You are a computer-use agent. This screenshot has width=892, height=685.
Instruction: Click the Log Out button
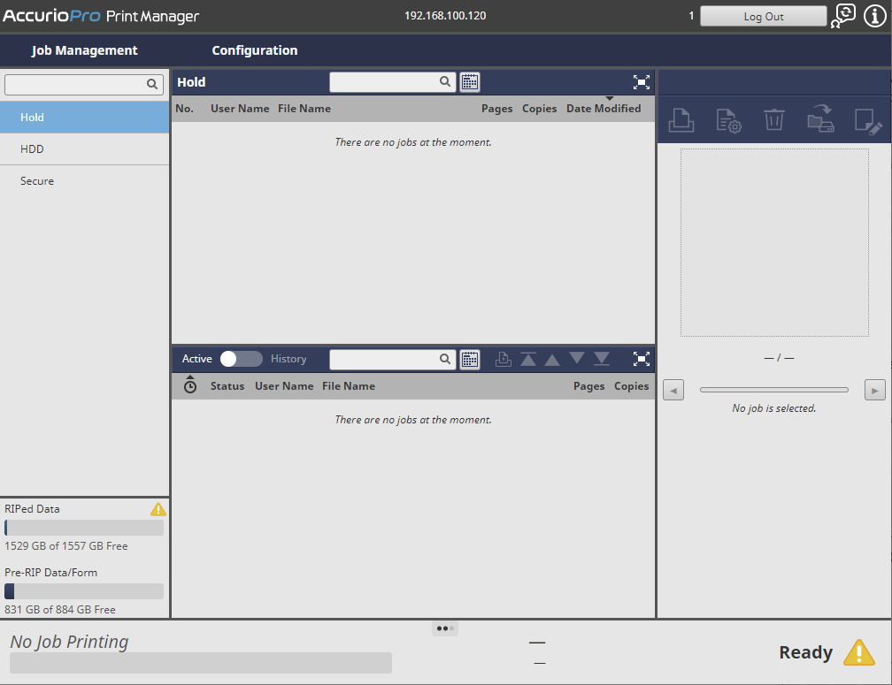[x=763, y=17]
